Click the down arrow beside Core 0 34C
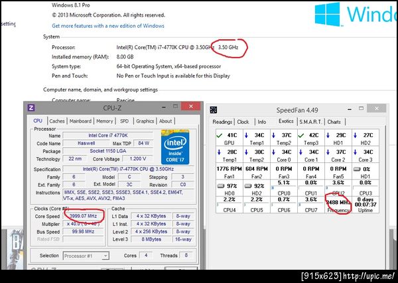398x283 pixels. click(x=273, y=152)
